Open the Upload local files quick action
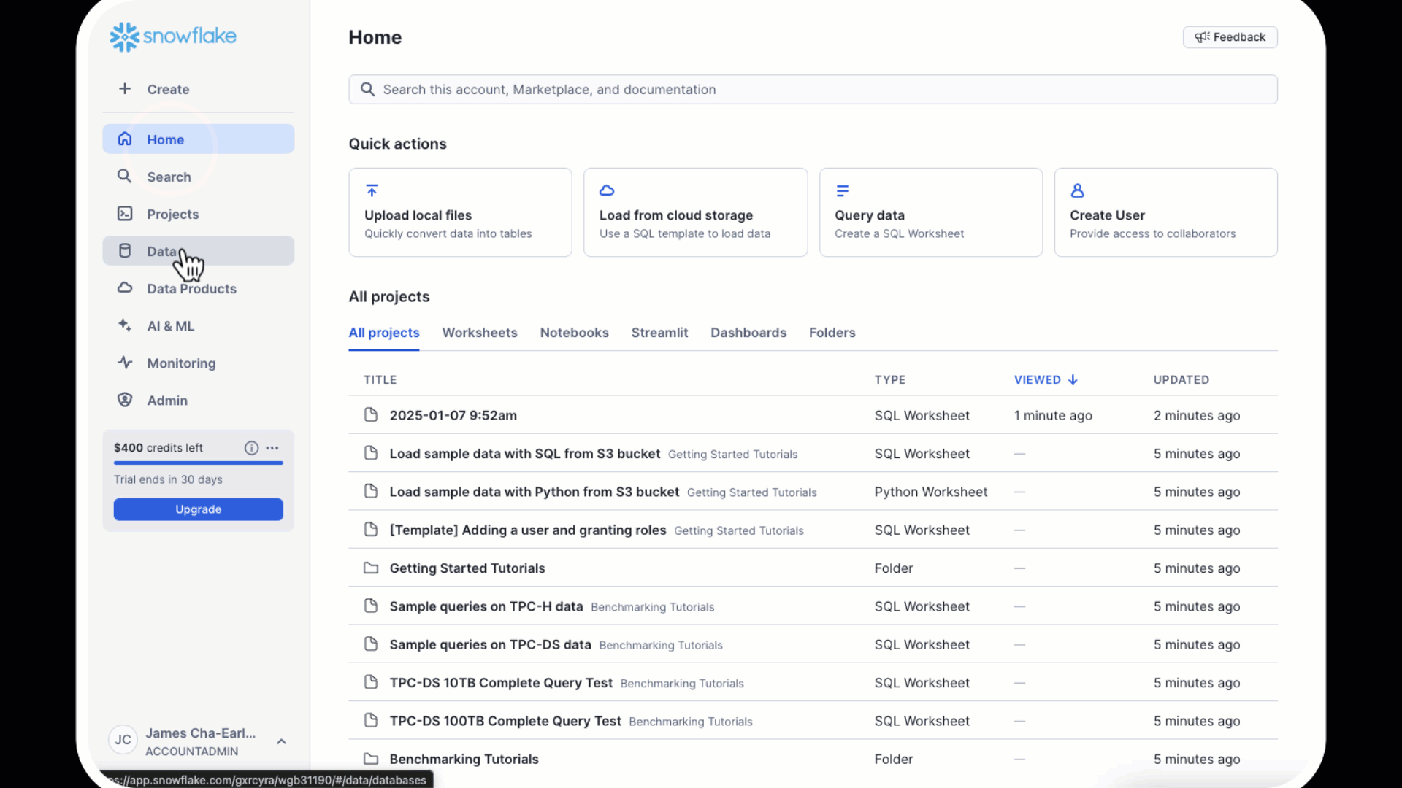The height and width of the screenshot is (788, 1402). coord(460,212)
